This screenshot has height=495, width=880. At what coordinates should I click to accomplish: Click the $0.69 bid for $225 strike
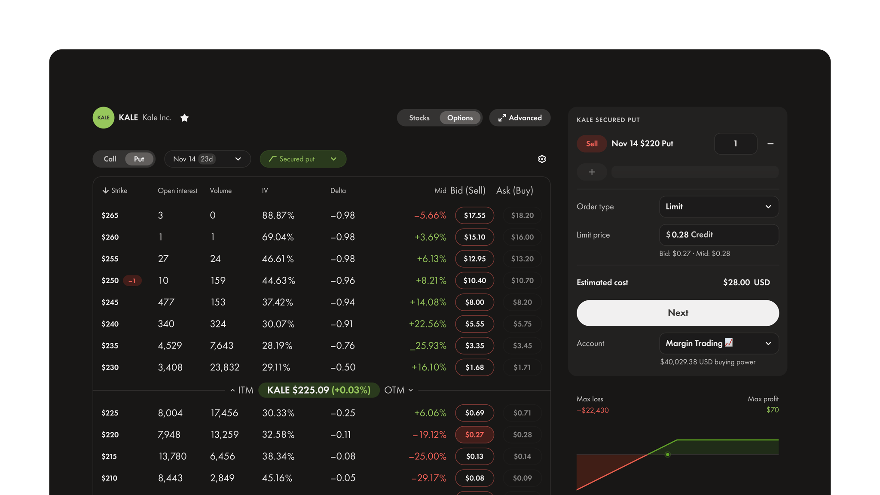[x=474, y=413]
